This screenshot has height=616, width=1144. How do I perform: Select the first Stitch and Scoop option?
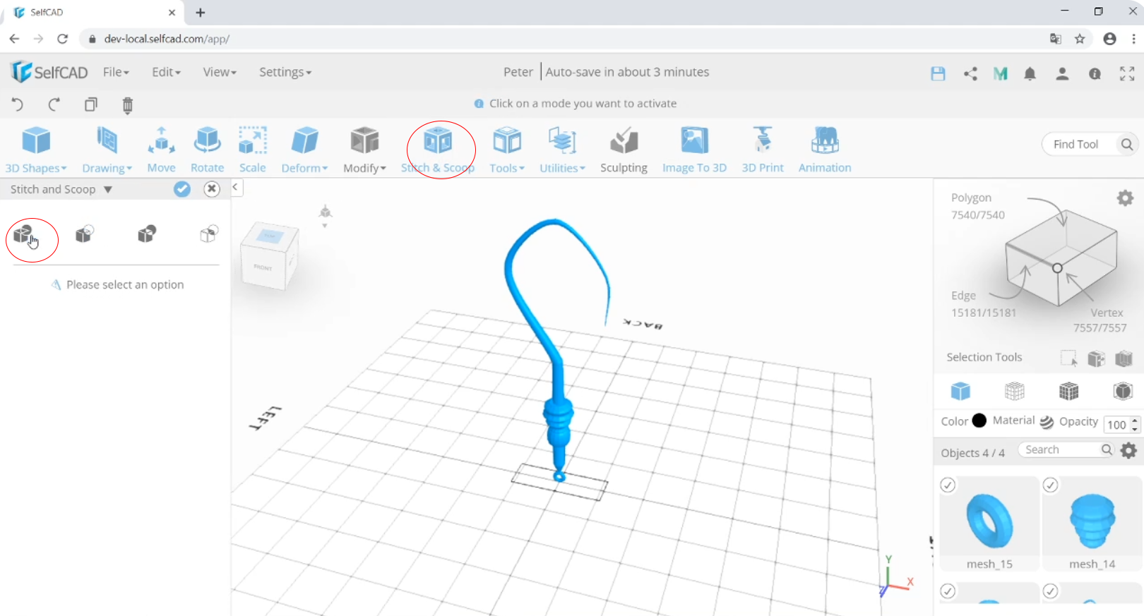[23, 234]
